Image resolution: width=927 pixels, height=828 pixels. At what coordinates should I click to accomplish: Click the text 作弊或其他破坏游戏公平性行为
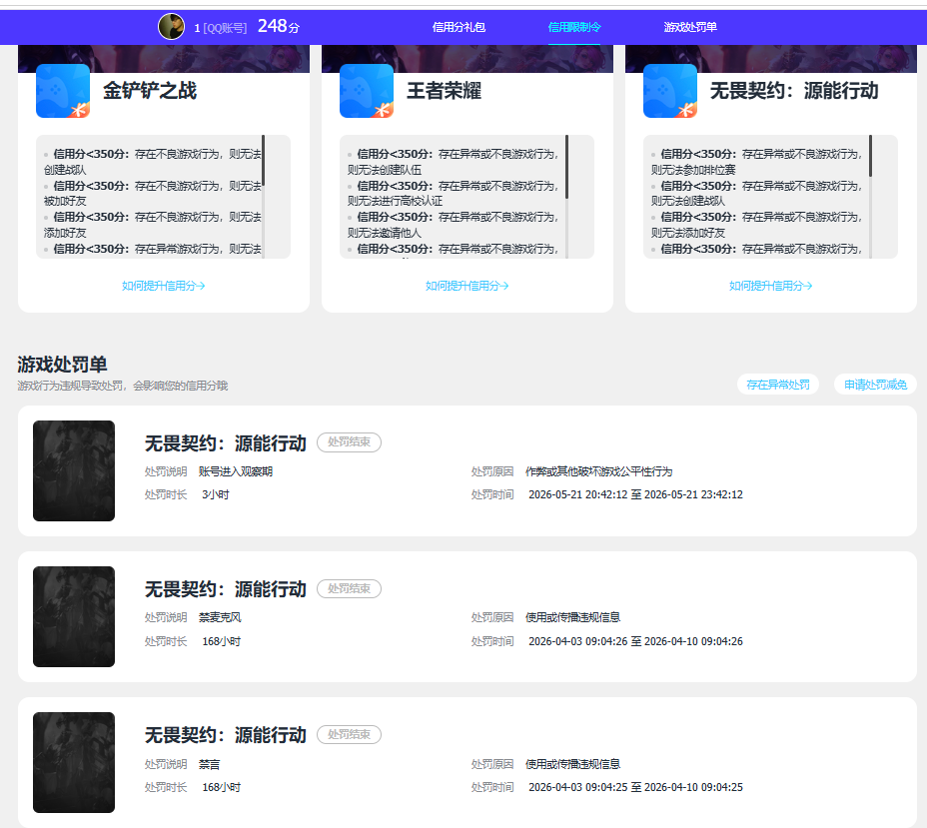(599, 471)
